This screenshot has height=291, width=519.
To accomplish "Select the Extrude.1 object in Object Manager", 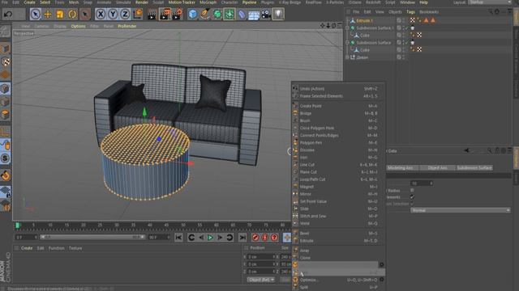I will click(364, 20).
